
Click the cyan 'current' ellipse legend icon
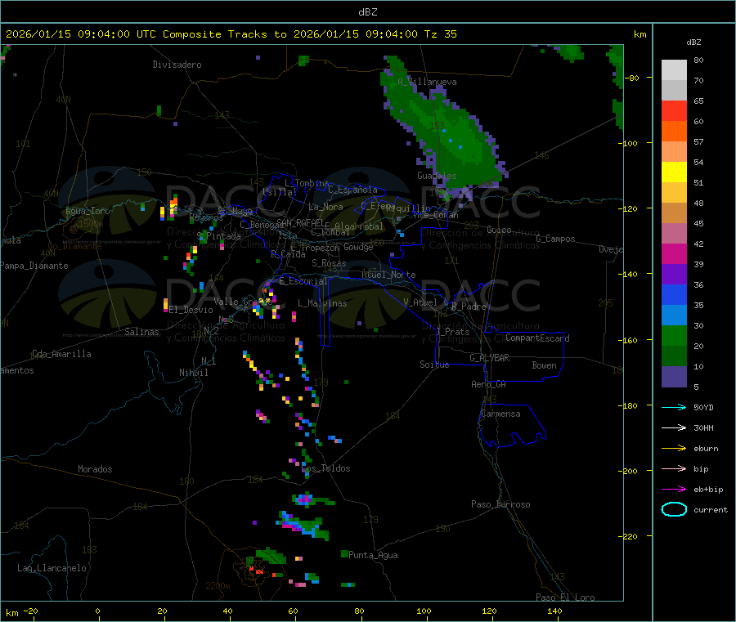[x=674, y=509]
